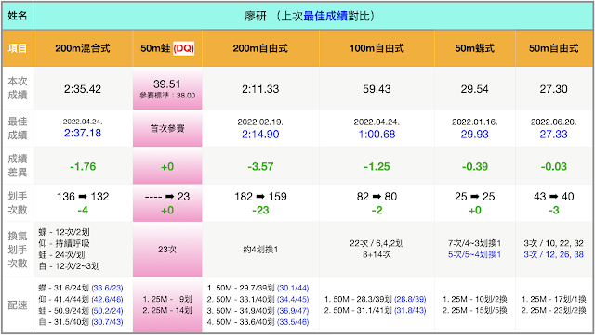The width and height of the screenshot is (595, 335).
Task: Click the 43 ➡ 40 stroke count
Action: click(554, 197)
